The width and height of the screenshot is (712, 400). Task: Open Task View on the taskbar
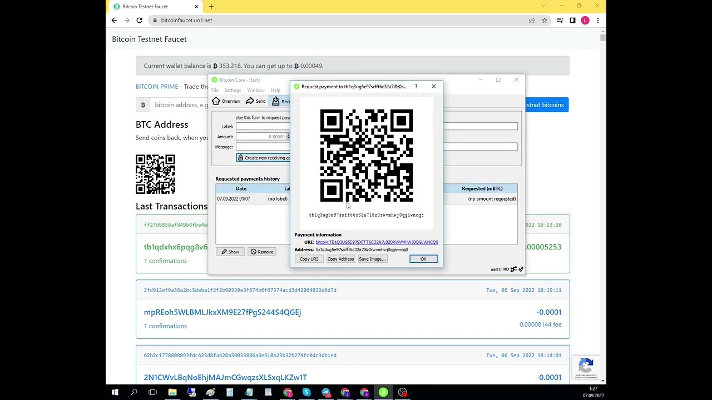[152, 393]
